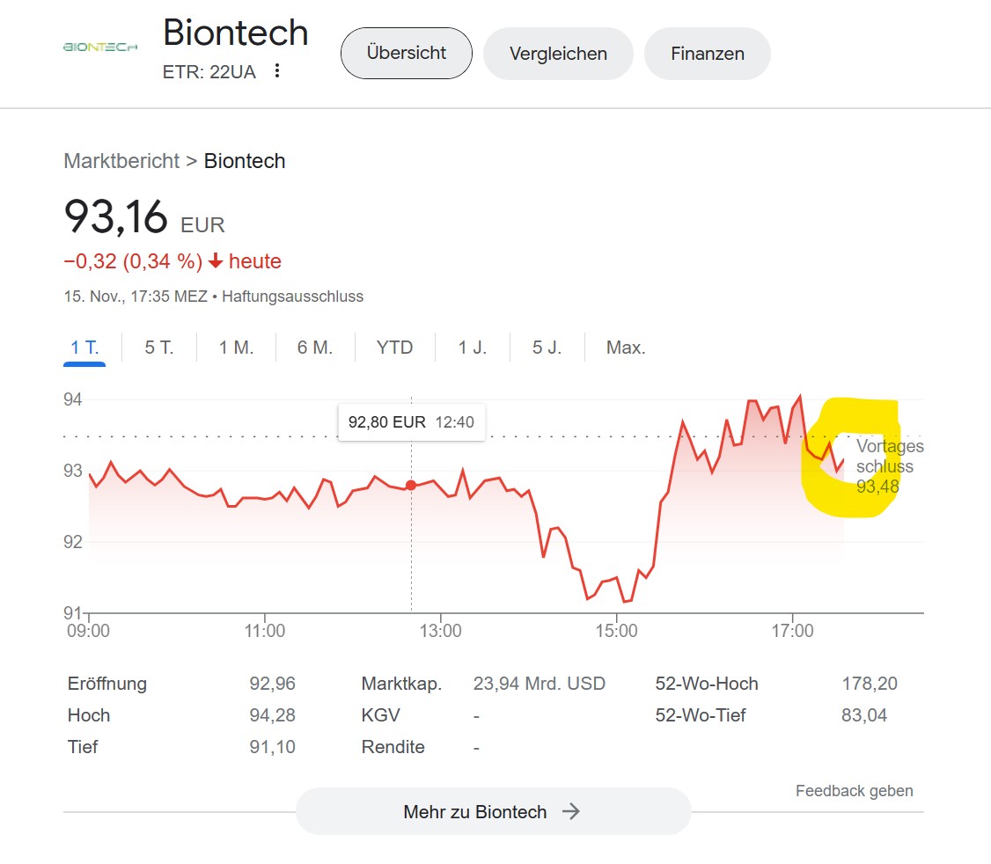Click the Marktbericht breadcrumb link
The width and height of the screenshot is (991, 864).
point(121,161)
